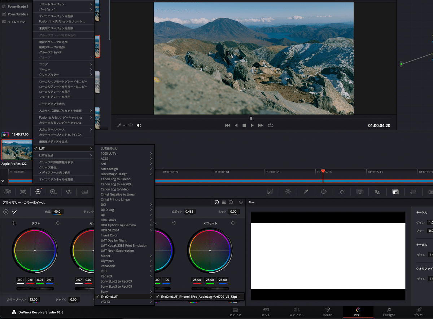Open the Power Window palette
The width and height of the screenshot is (433, 319).
[x=324, y=192]
